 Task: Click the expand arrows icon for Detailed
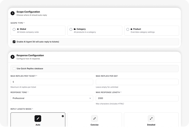151,118
